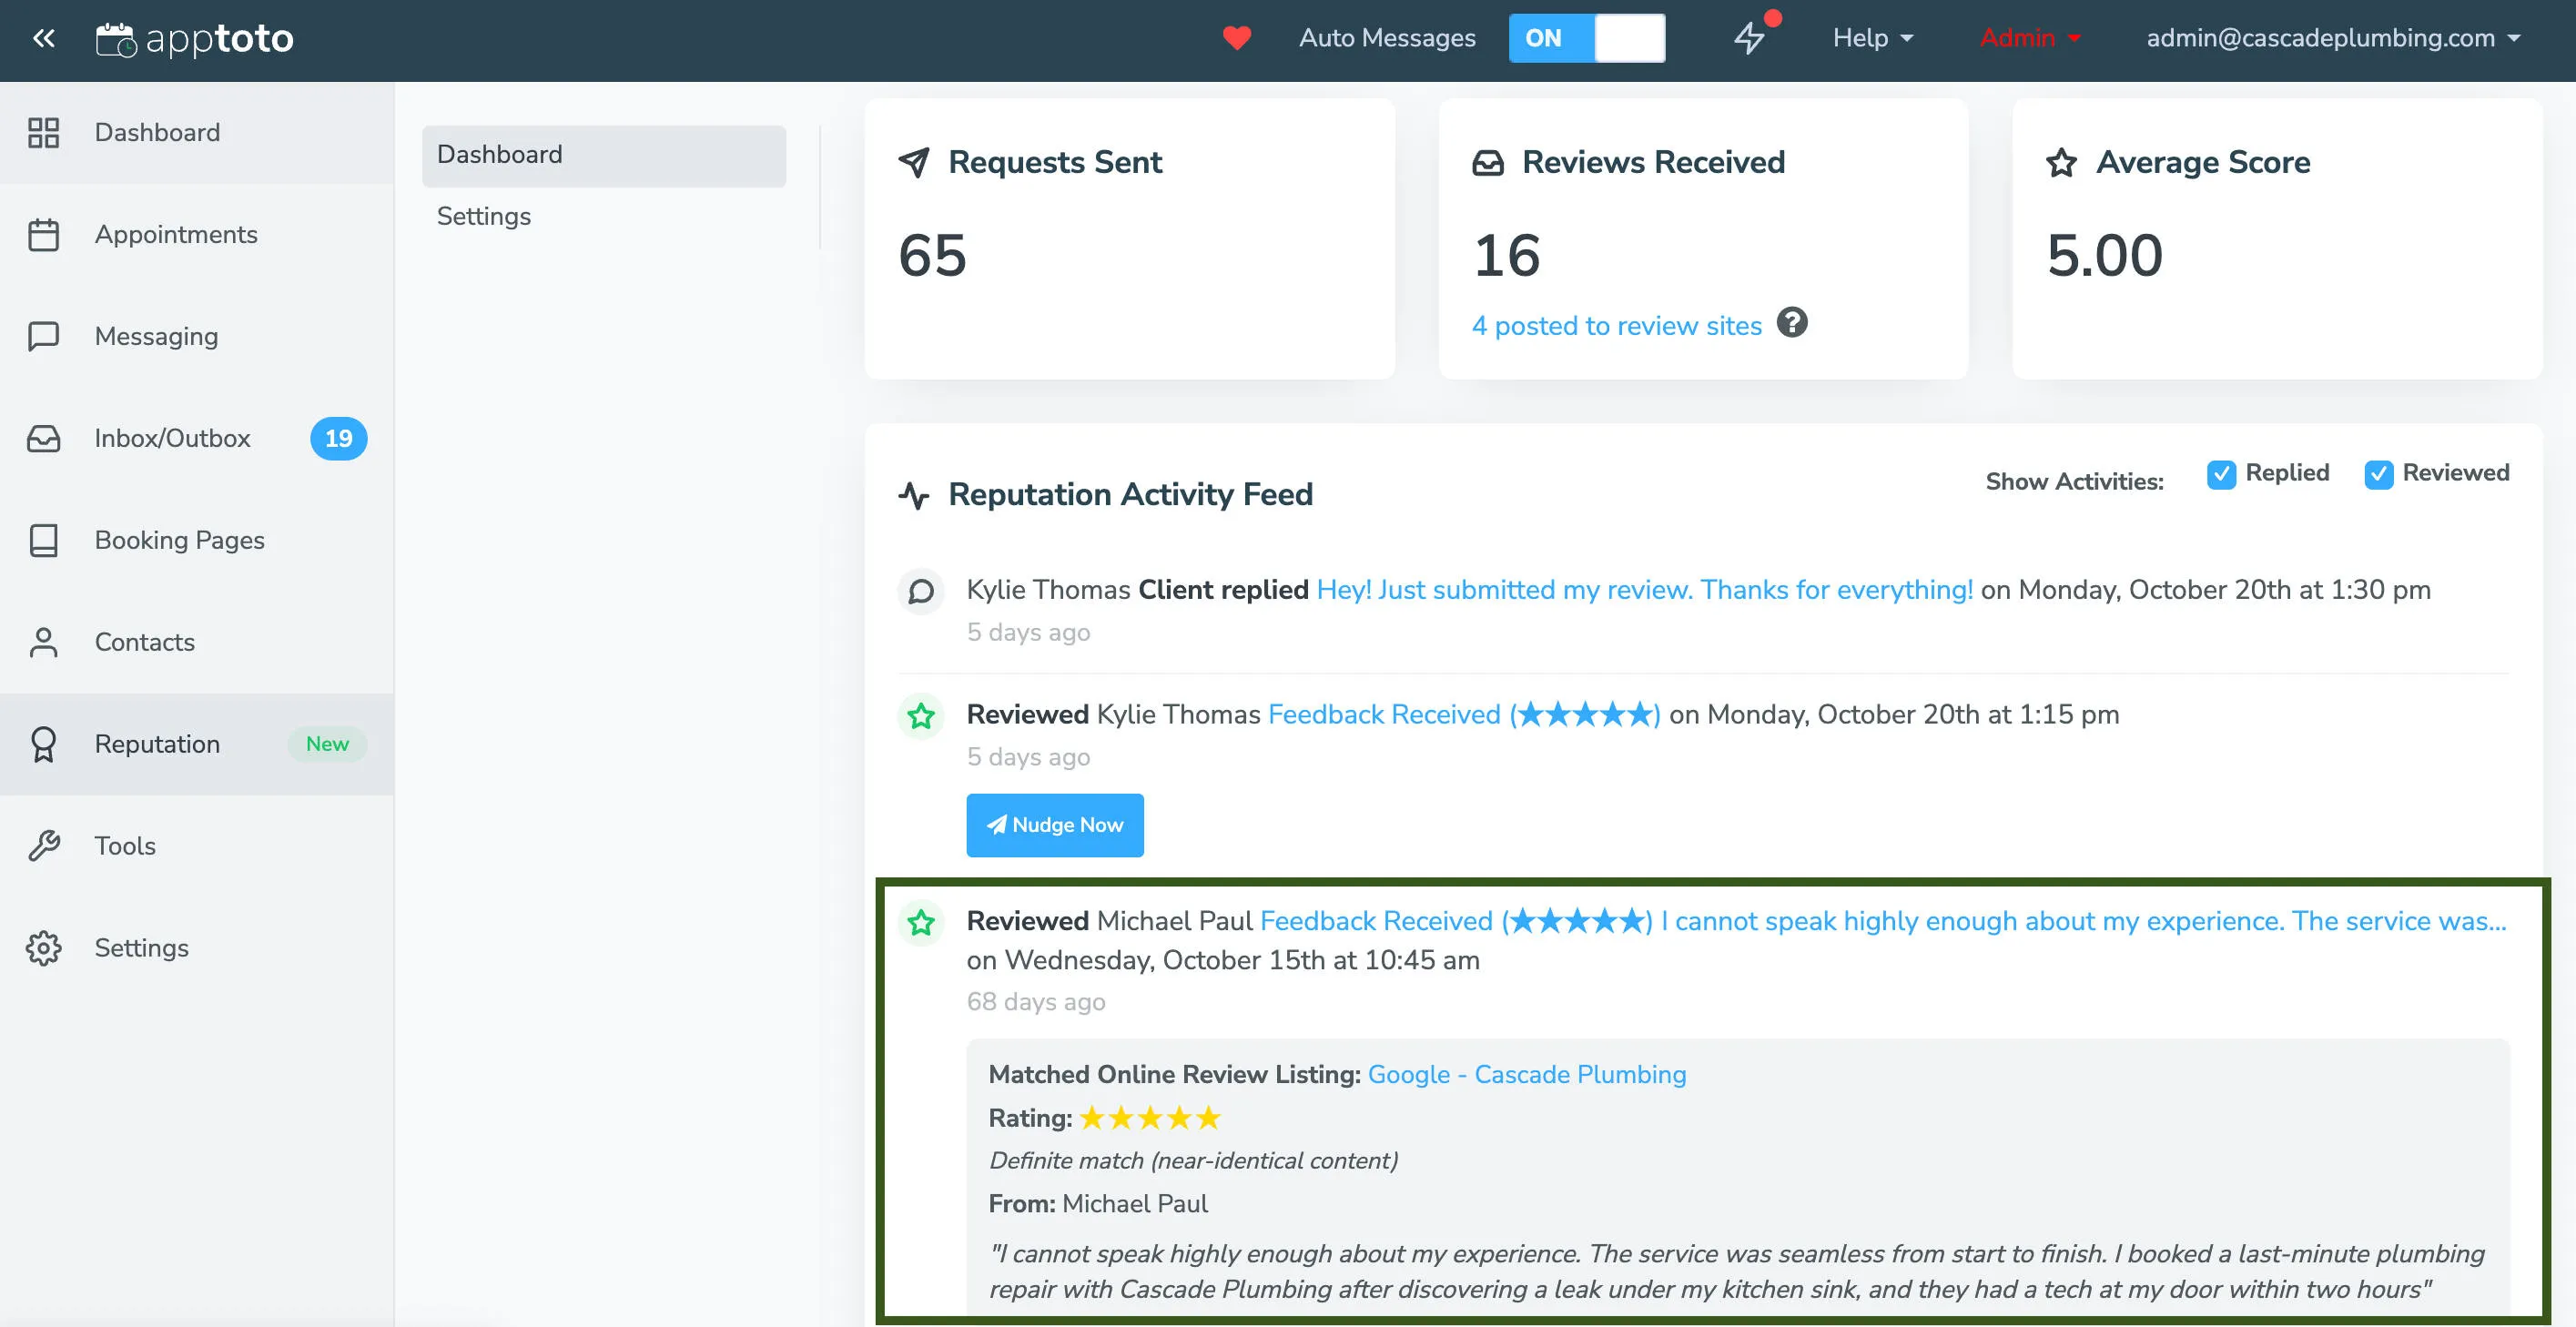
Task: Open the Appointments section
Action: click(x=176, y=234)
